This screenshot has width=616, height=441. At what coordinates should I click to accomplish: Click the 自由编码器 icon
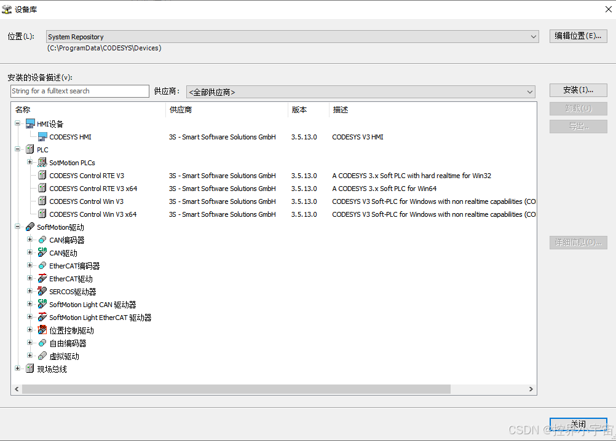click(x=42, y=343)
